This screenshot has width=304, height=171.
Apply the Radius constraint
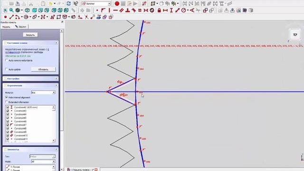click(183, 10)
